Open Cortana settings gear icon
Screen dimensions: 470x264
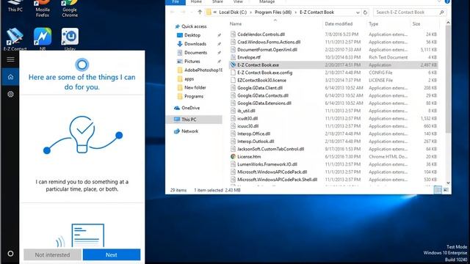(x=10, y=94)
